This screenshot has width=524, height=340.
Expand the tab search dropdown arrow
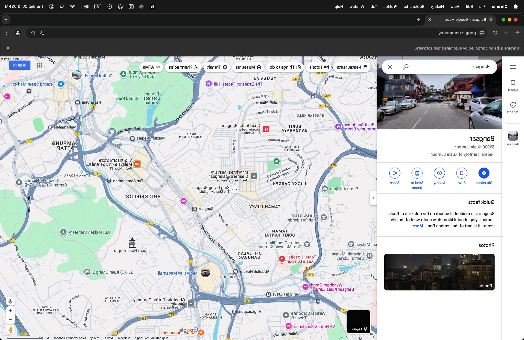[x=6, y=20]
